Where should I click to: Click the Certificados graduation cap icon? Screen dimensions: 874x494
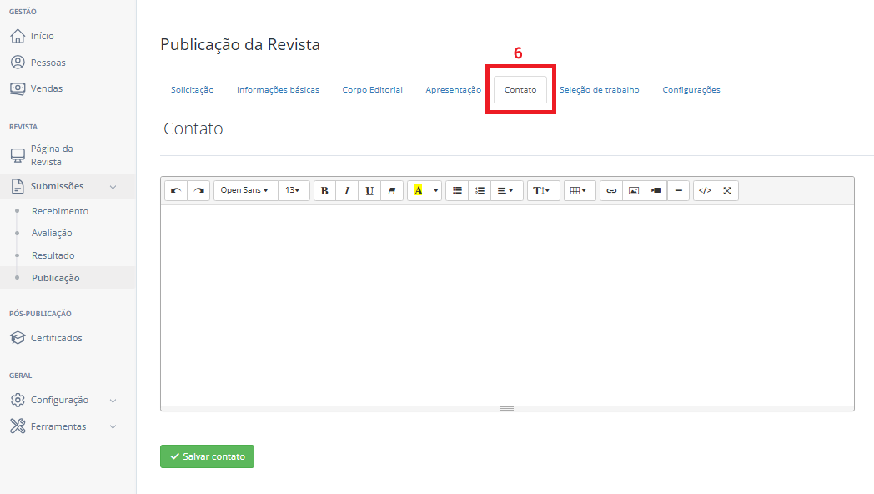coord(18,337)
